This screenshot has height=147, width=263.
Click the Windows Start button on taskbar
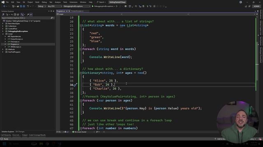(x=5, y=144)
